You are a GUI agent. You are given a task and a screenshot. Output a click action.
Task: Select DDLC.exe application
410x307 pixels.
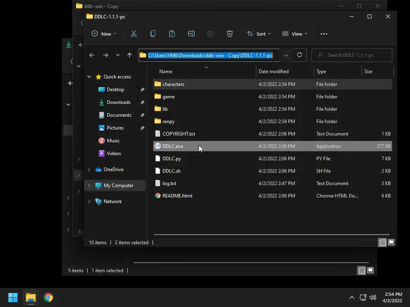(272, 146)
